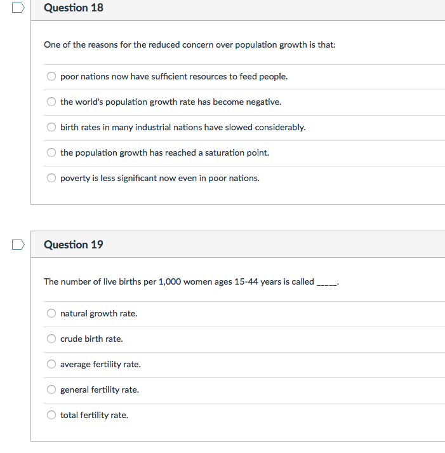Select "birth rates in many industrial nations" answer

click(52, 128)
